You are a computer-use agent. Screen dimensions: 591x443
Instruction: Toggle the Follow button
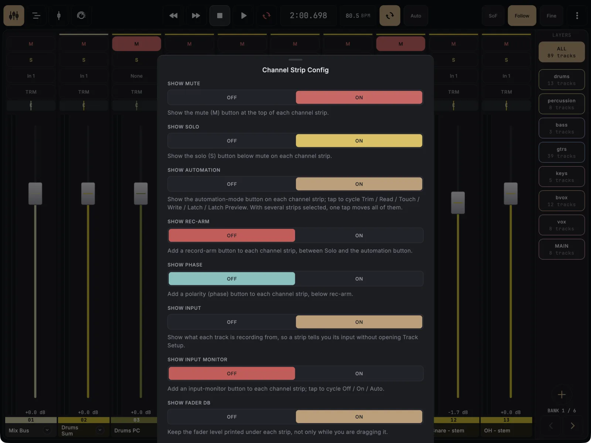522,16
